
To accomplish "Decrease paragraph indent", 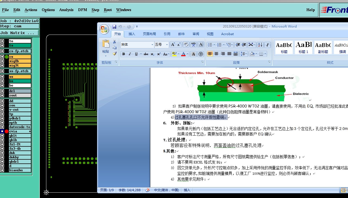I will pos(238,45).
